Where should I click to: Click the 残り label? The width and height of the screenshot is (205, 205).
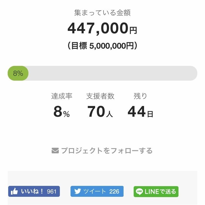[x=140, y=96]
